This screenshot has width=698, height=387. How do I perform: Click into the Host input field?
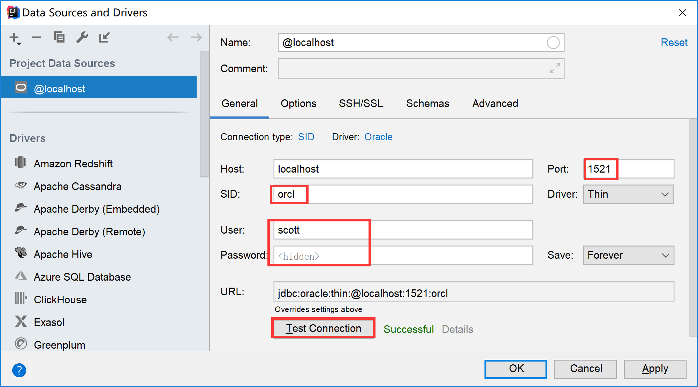pyautogui.click(x=403, y=169)
